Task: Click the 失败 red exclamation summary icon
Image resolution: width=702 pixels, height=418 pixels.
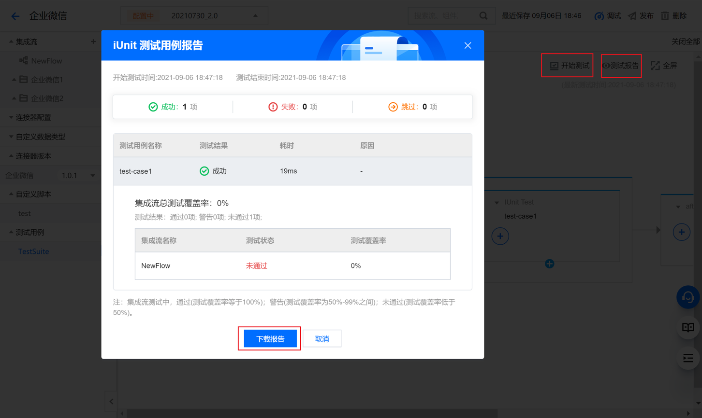Action: (x=273, y=107)
